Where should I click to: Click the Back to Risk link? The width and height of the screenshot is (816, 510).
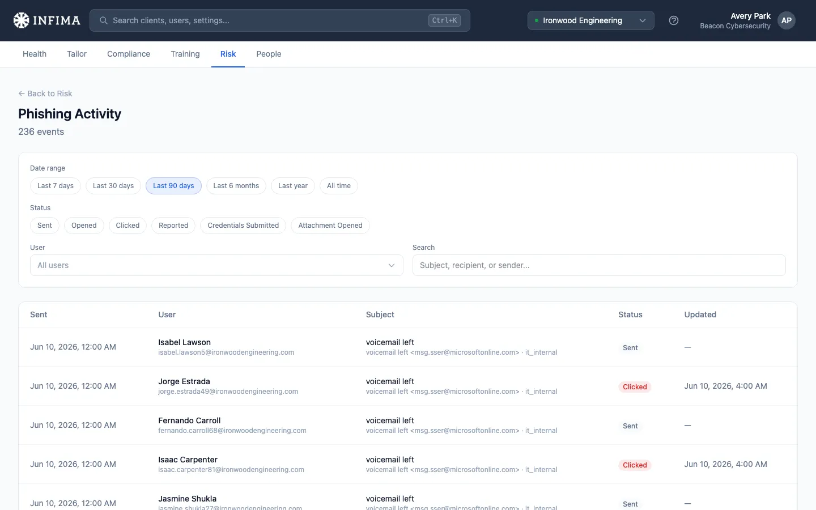[45, 93]
